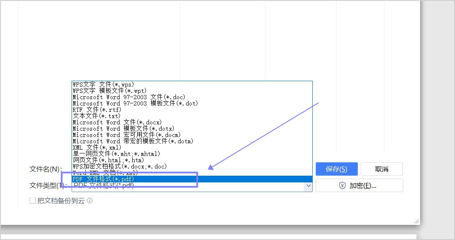Select 文本文件(*.txt) option
This screenshot has width=455, height=240.
192,116
